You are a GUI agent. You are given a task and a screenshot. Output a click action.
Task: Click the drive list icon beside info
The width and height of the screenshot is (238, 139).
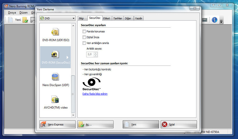pyautogui.click(x=205, y=20)
